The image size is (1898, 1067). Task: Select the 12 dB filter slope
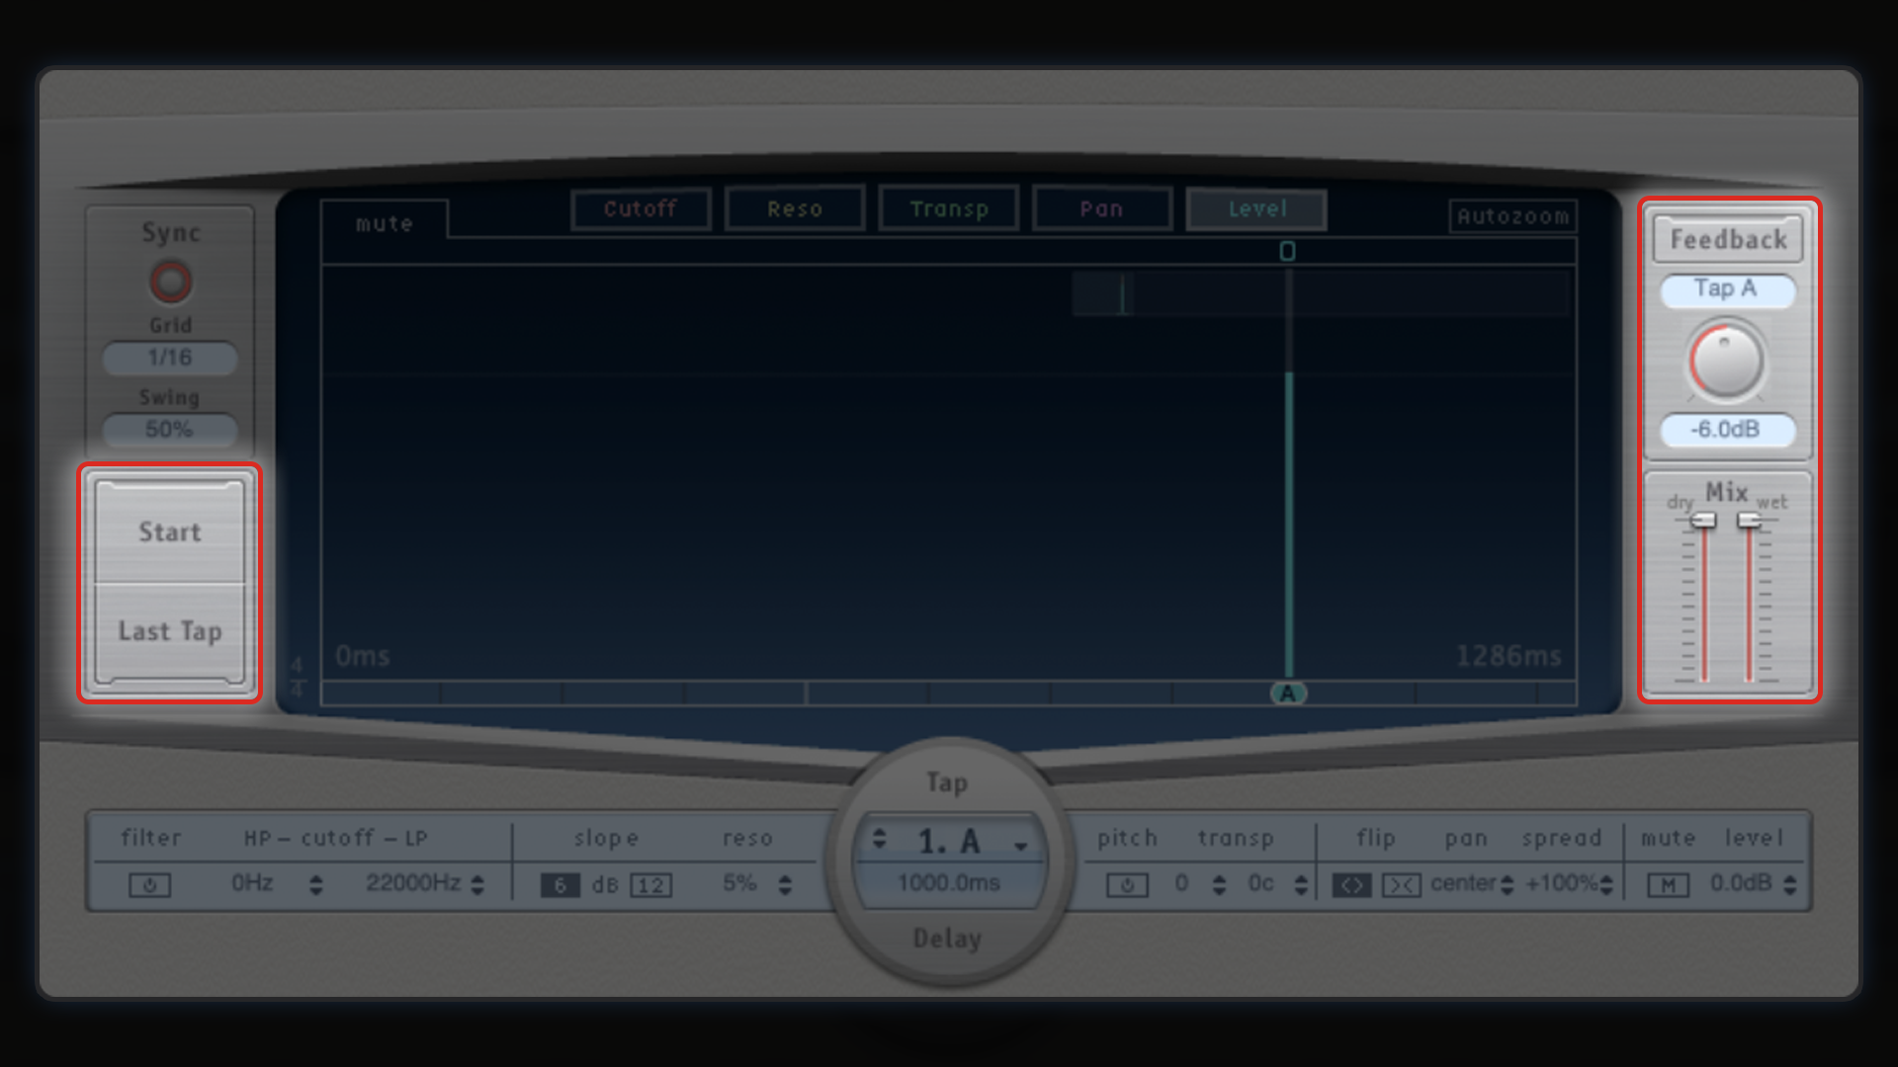(650, 885)
